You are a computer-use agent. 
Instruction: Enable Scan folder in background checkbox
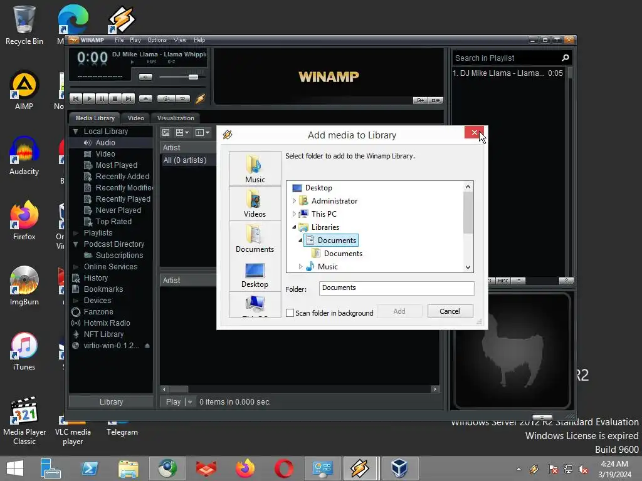[290, 313]
